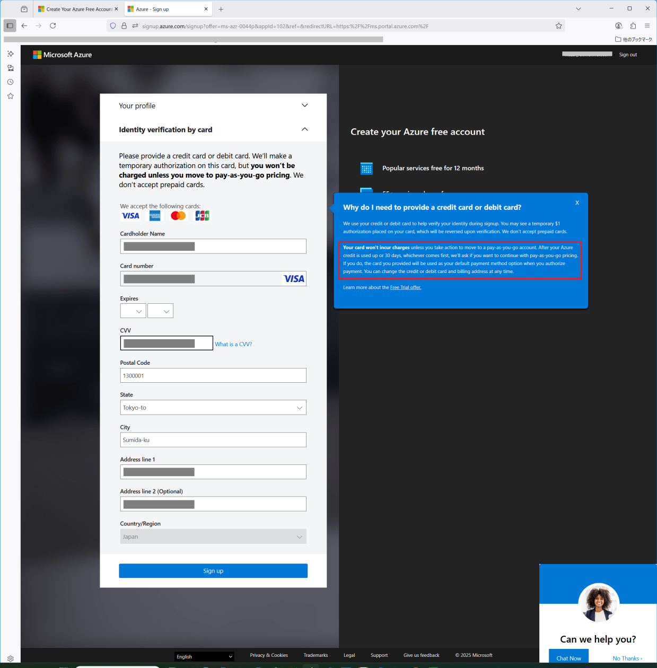Image resolution: width=657 pixels, height=668 pixels.
Task: Focus the Card number field
Action: coord(213,279)
